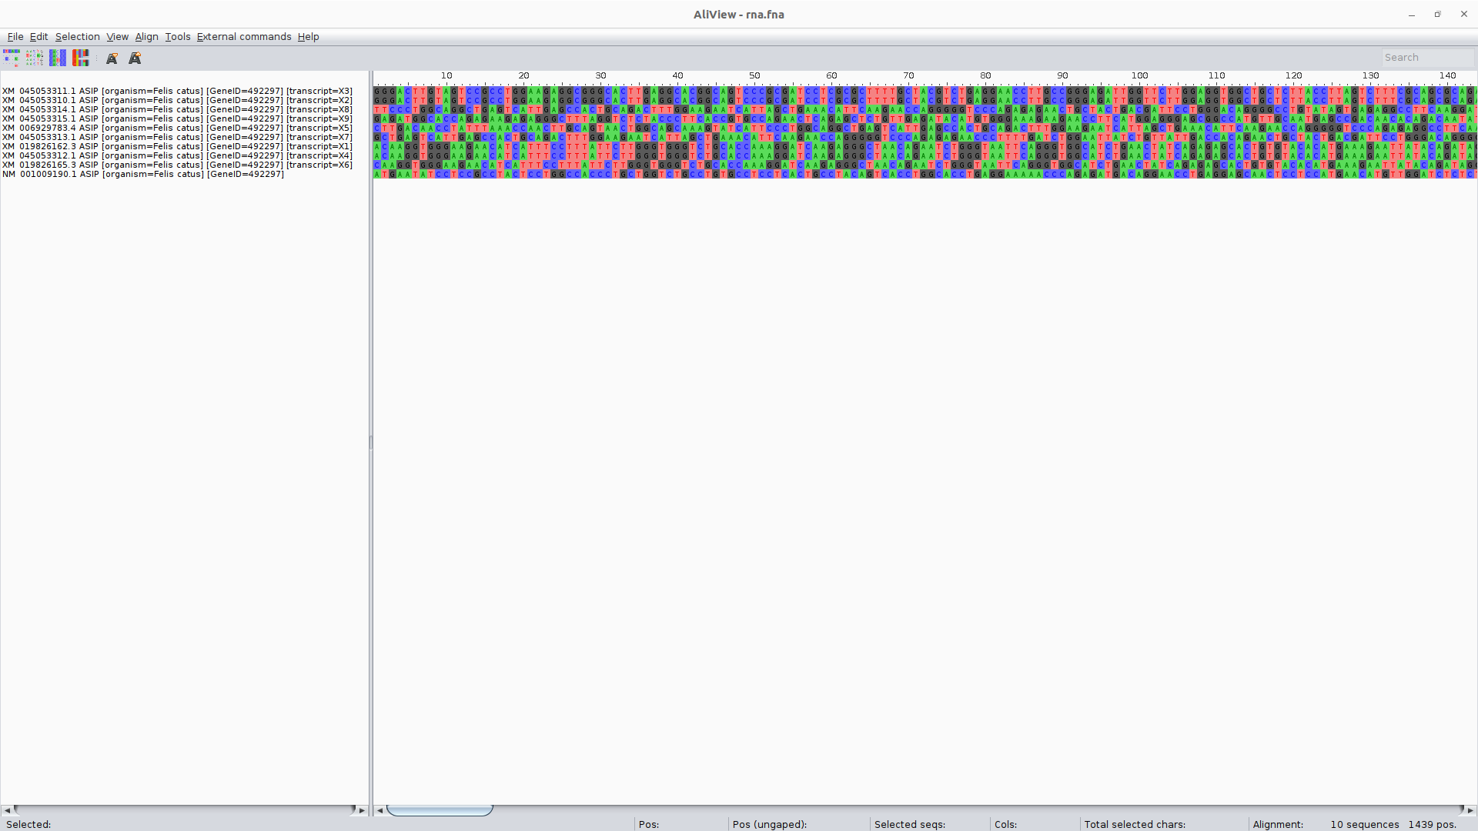Screen dimensions: 1478x831
Task: Click the increase font size icon
Action: [135, 58]
